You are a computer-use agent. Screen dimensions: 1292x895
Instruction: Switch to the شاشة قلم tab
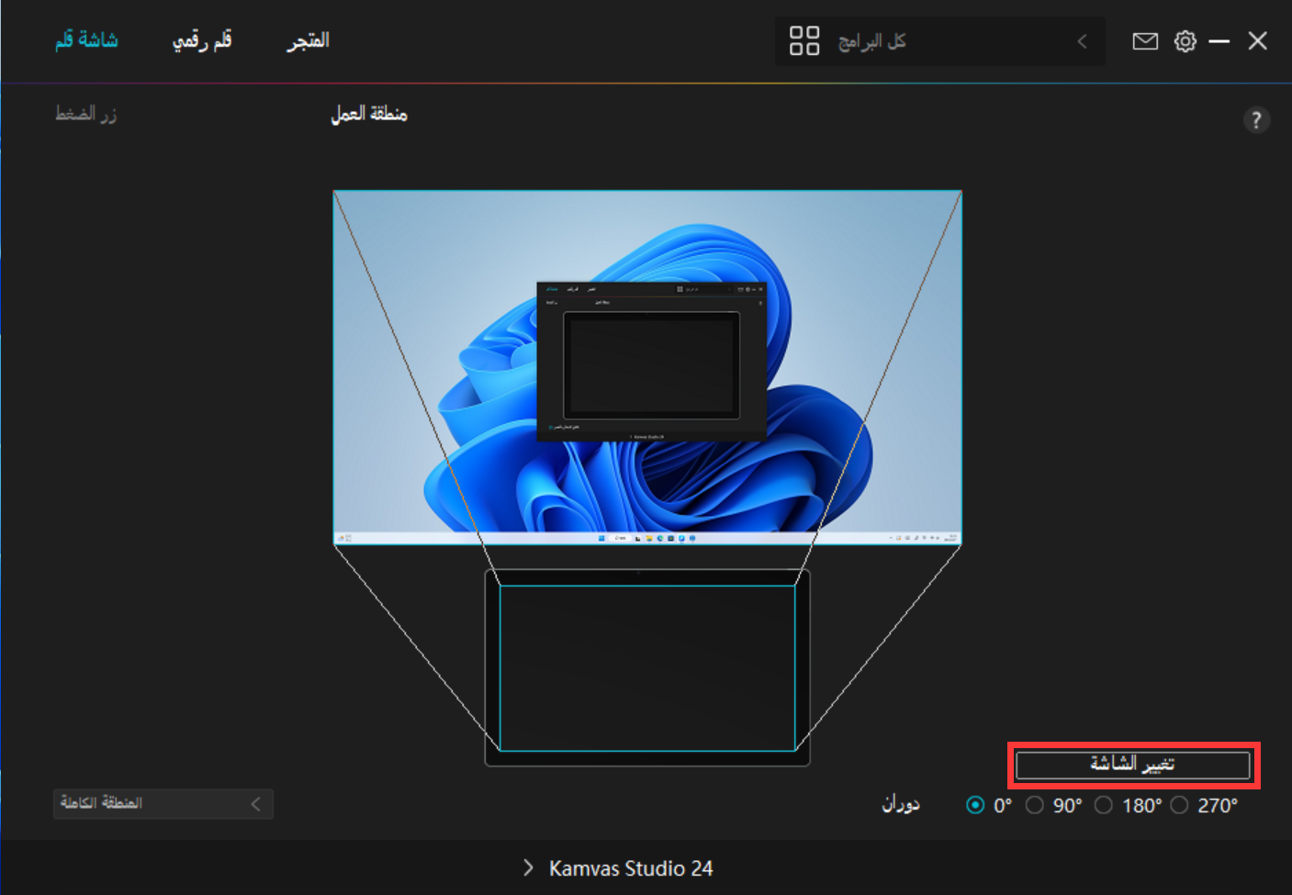click(86, 40)
